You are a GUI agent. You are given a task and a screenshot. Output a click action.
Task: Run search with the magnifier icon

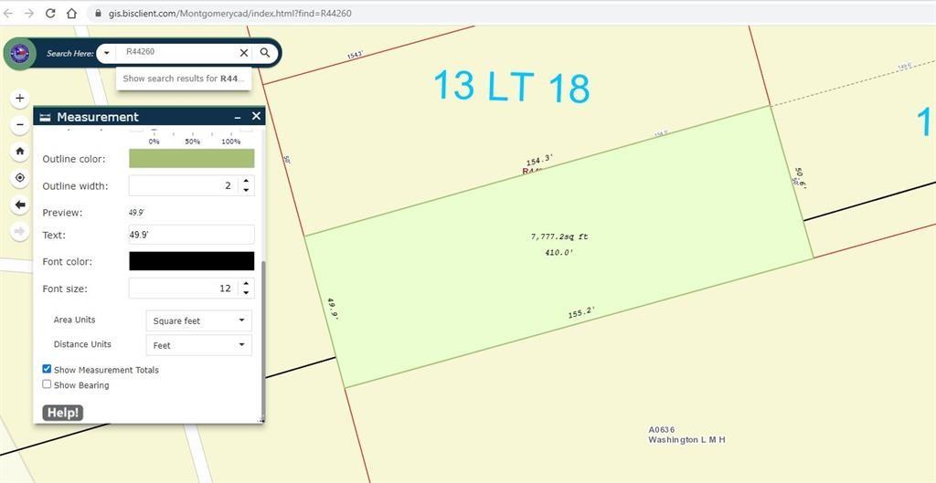(265, 53)
